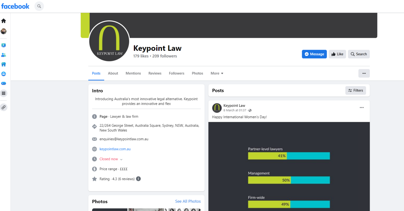Toggle Like on the Keypoint Law page
The image size is (404, 211).
(x=337, y=54)
